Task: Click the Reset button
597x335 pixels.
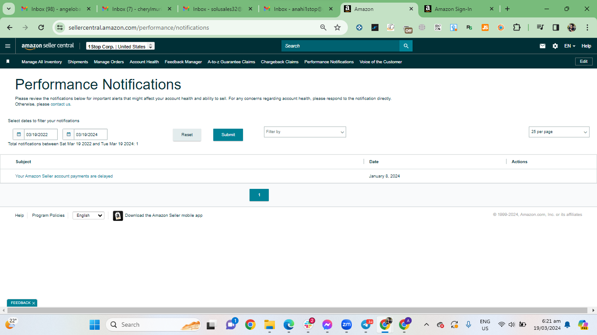Action: pyautogui.click(x=187, y=135)
